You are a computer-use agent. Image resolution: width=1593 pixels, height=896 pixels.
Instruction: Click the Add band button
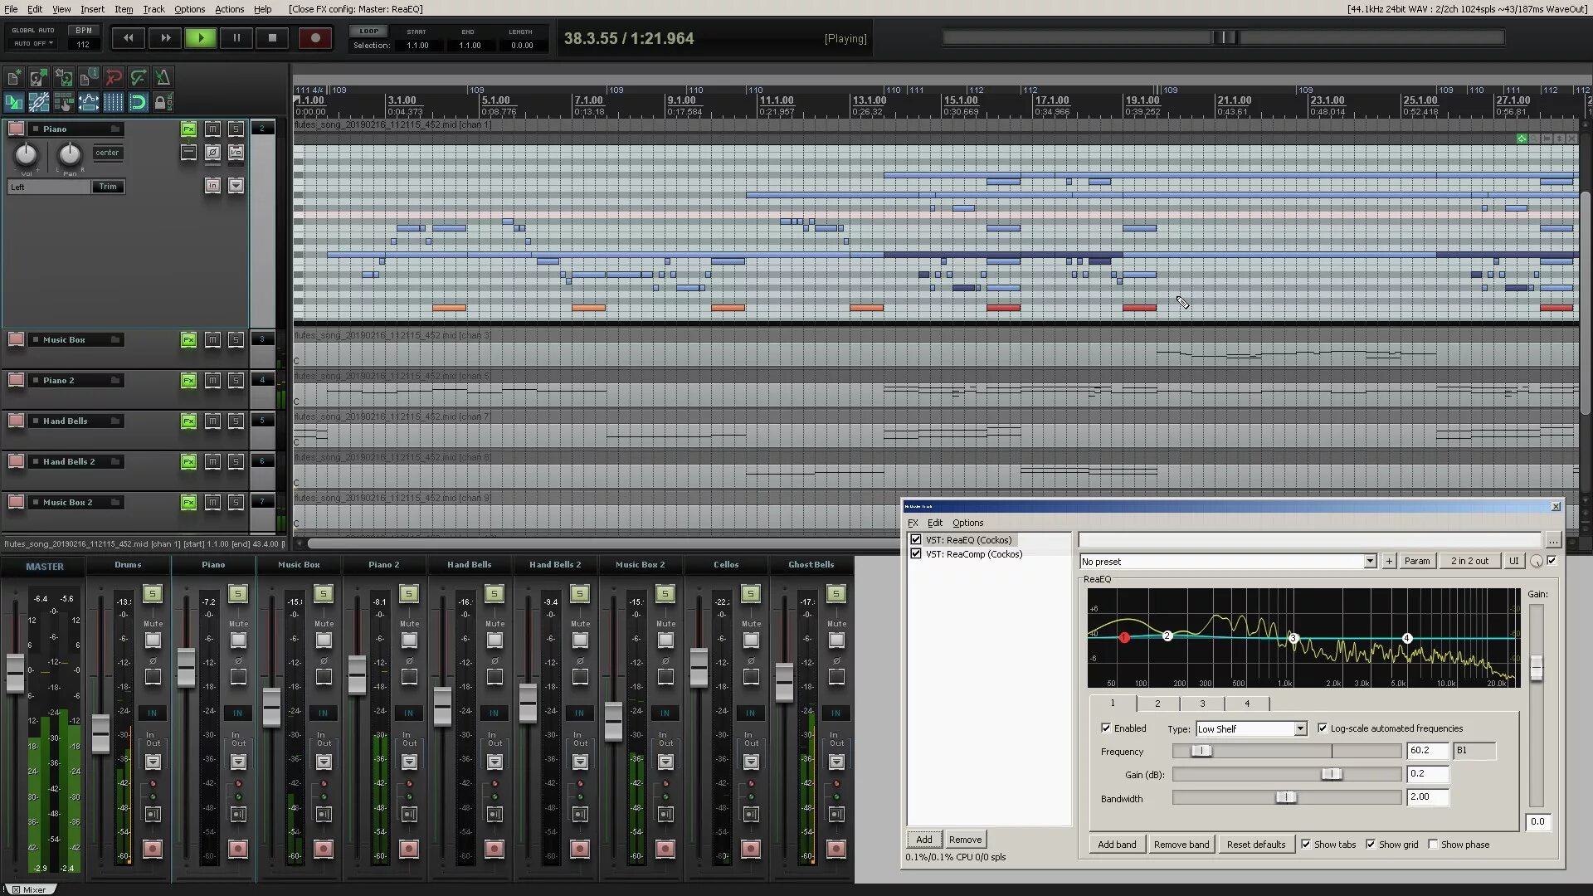pyautogui.click(x=1117, y=845)
